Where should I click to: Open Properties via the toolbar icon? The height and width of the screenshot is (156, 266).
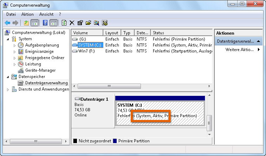point(80,23)
